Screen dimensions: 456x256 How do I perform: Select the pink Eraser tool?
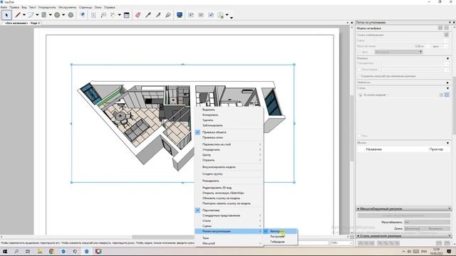(138, 15)
